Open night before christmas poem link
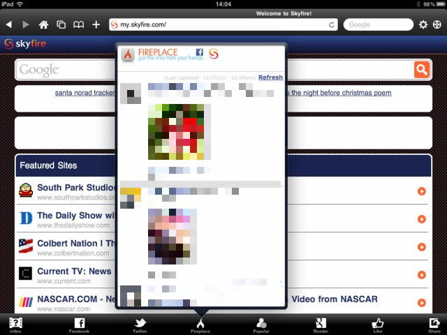The width and height of the screenshot is (447, 335). coord(339,93)
